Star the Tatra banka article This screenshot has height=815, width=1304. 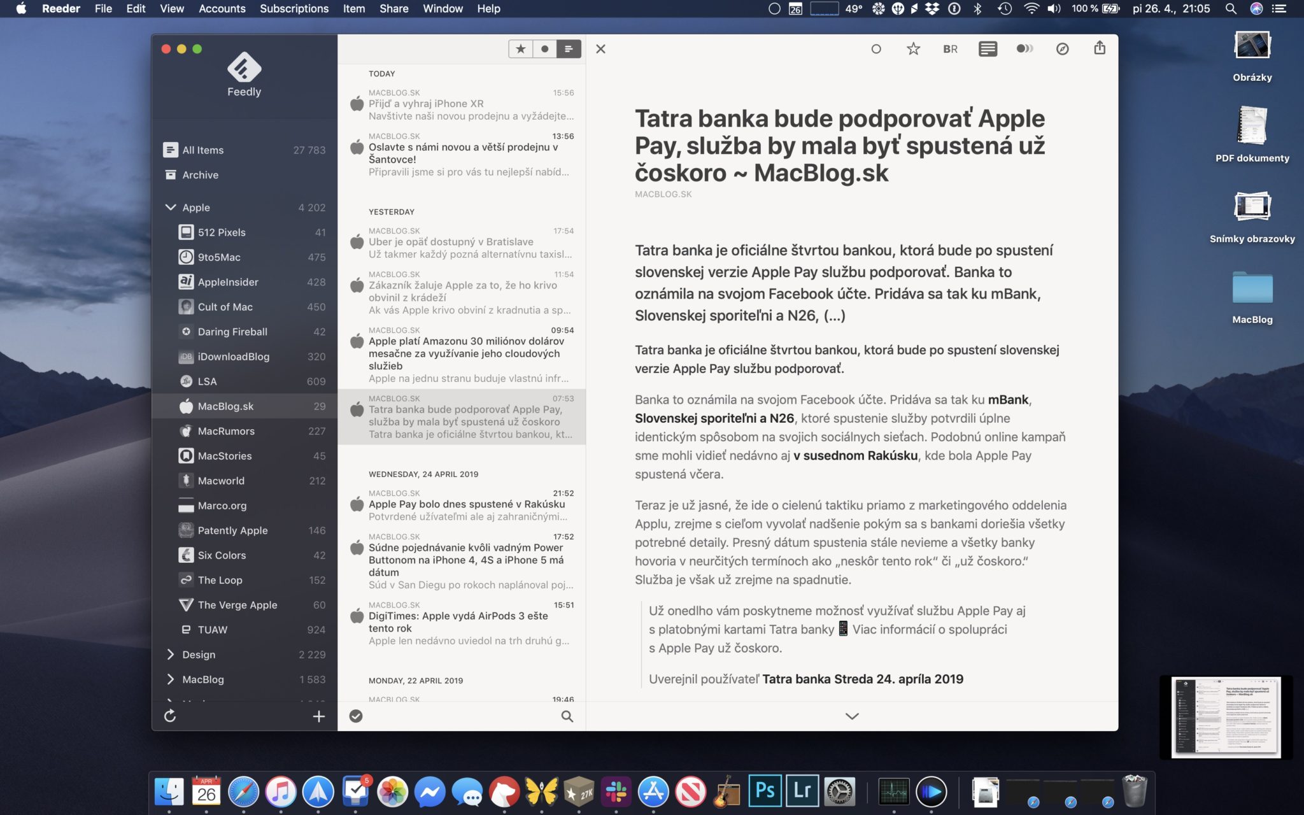pos(913,49)
